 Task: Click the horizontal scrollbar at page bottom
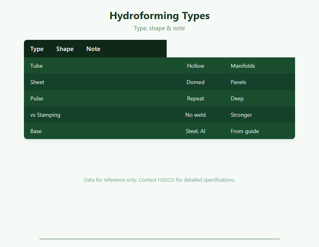[x=159, y=239]
